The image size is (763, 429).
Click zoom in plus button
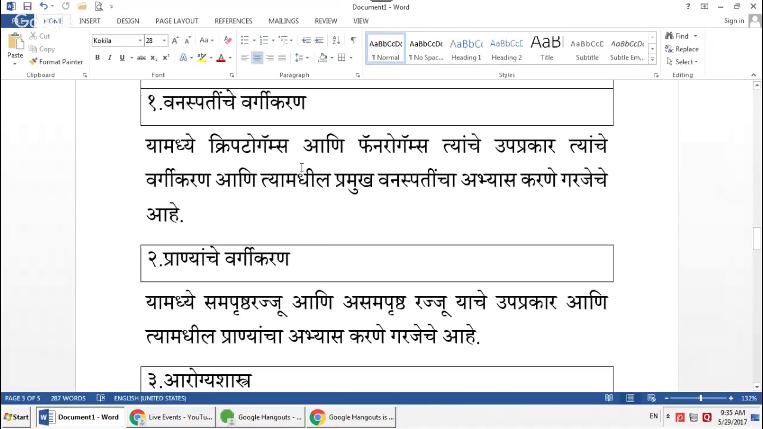tap(731, 398)
